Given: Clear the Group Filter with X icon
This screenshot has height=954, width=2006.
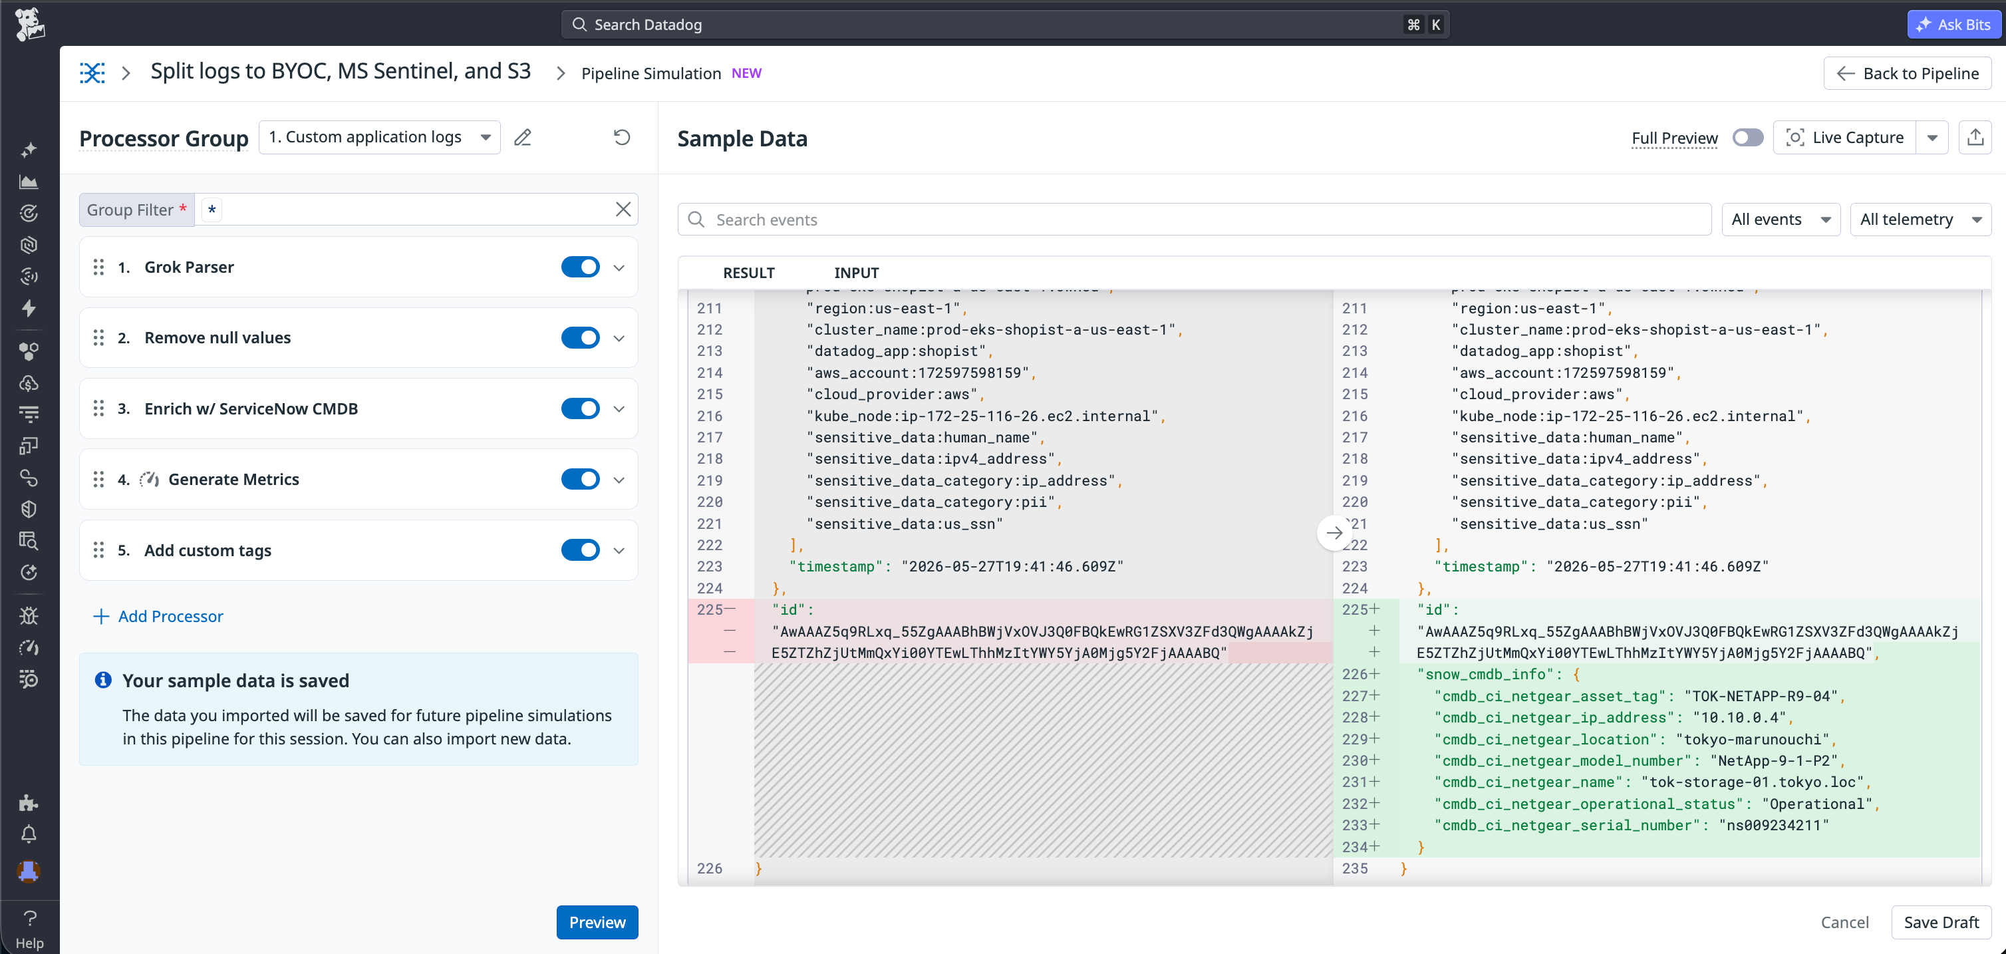Looking at the screenshot, I should click(x=623, y=210).
